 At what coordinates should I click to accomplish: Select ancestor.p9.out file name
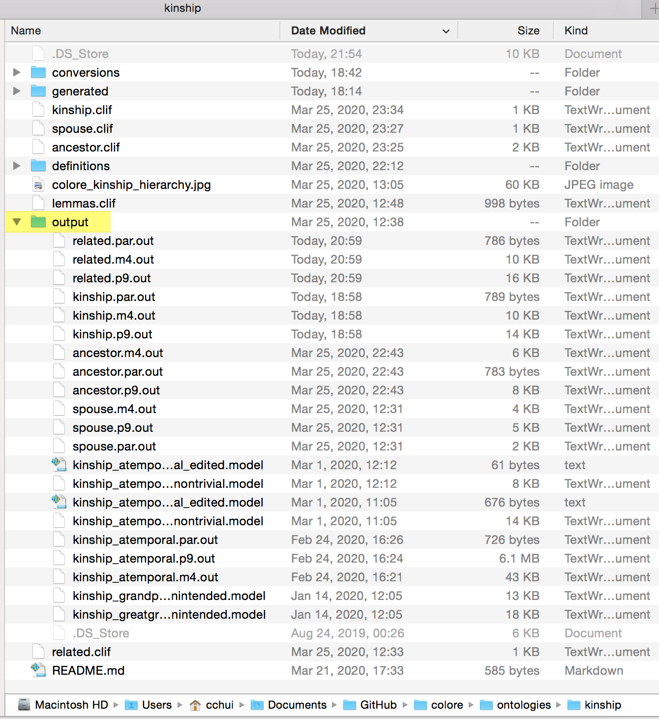click(116, 390)
